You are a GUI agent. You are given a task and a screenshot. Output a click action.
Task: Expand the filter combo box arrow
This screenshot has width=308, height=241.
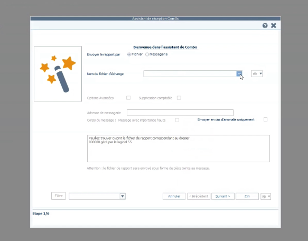point(123,196)
